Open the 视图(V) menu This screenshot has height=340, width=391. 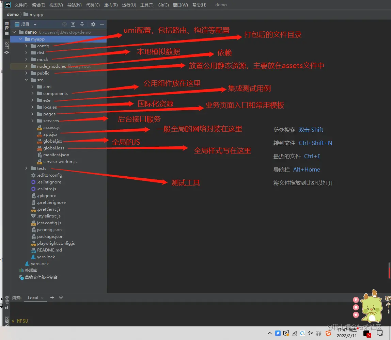click(x=56, y=5)
